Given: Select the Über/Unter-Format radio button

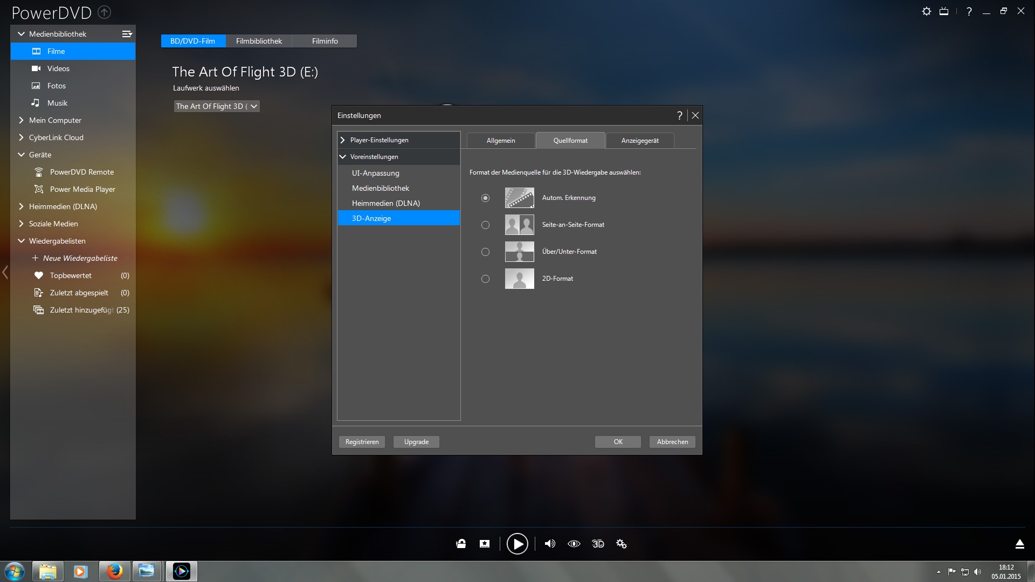Looking at the screenshot, I should click(x=485, y=252).
